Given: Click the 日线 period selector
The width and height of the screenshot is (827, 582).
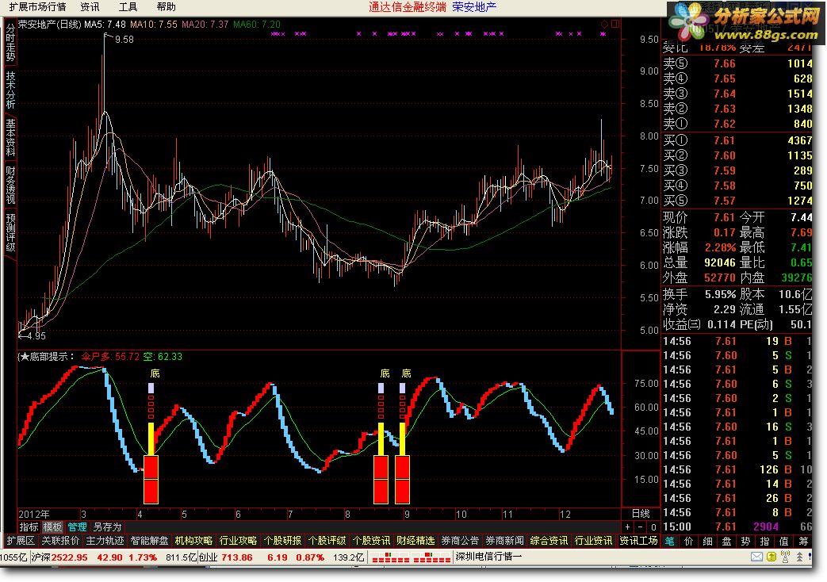Looking at the screenshot, I should pyautogui.click(x=641, y=513).
